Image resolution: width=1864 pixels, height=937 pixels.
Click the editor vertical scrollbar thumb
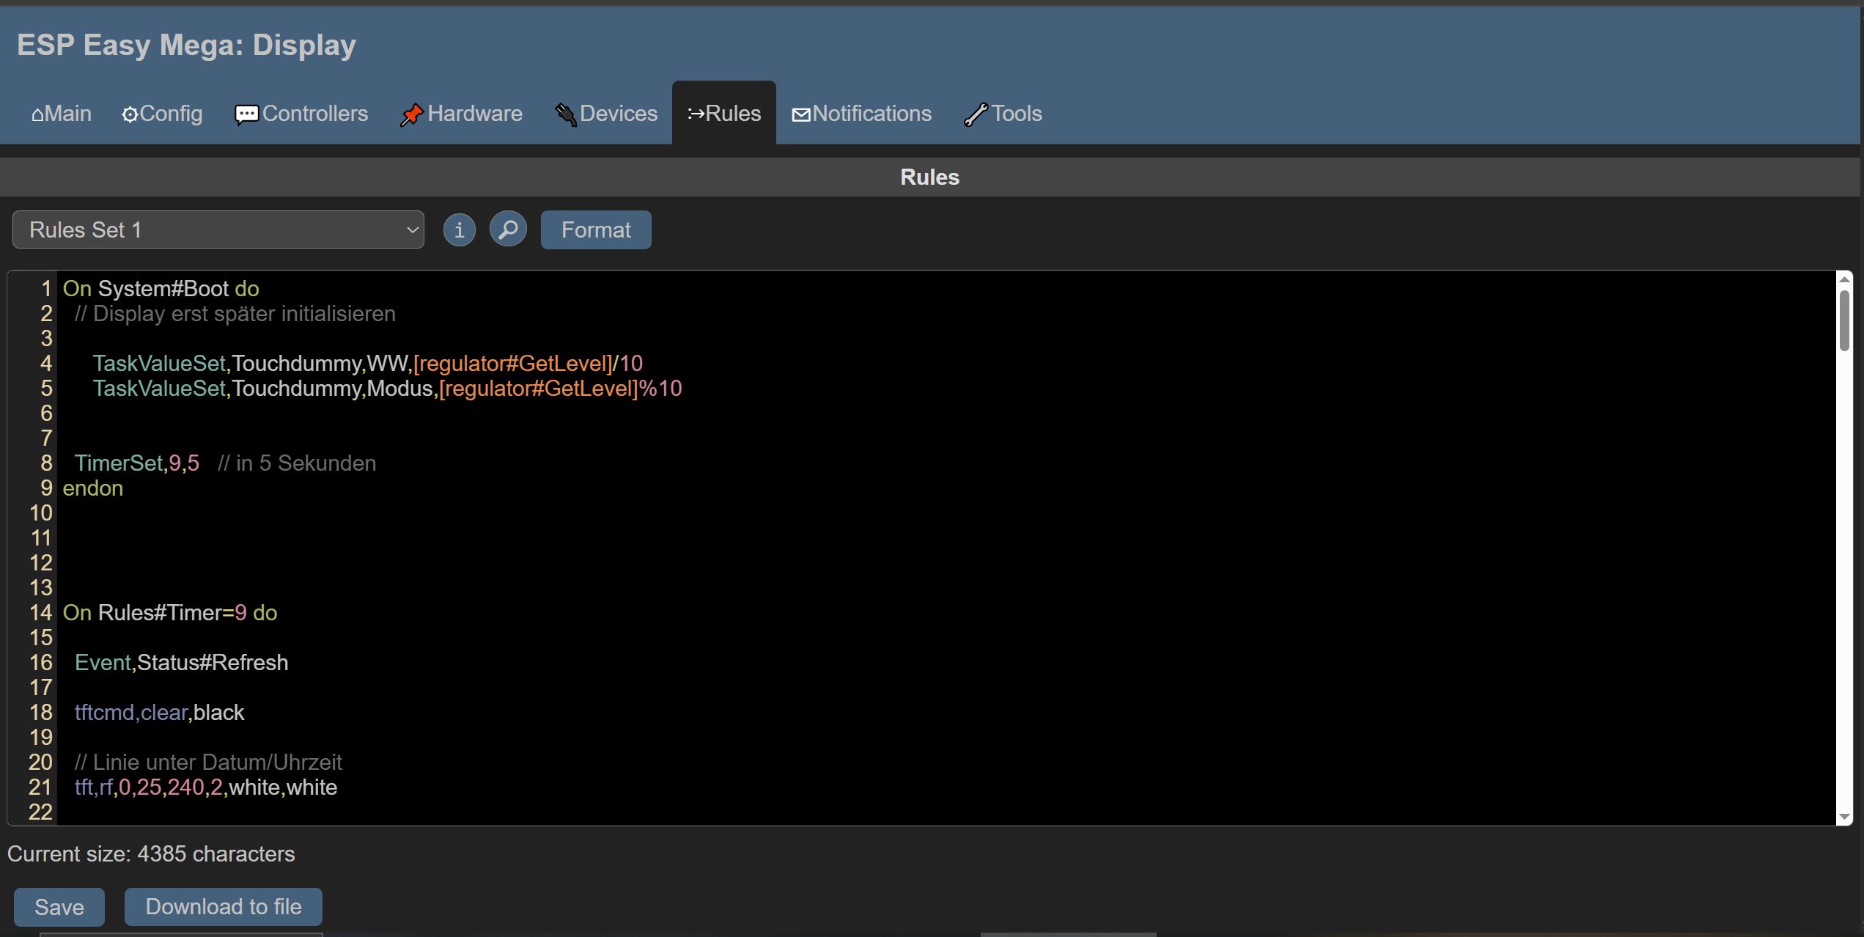pos(1844,320)
